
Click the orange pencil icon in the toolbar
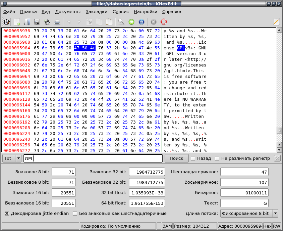click(x=276, y=22)
